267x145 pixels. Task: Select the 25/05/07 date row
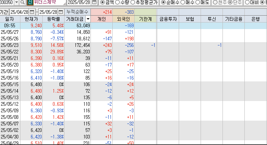click(x=133, y=124)
